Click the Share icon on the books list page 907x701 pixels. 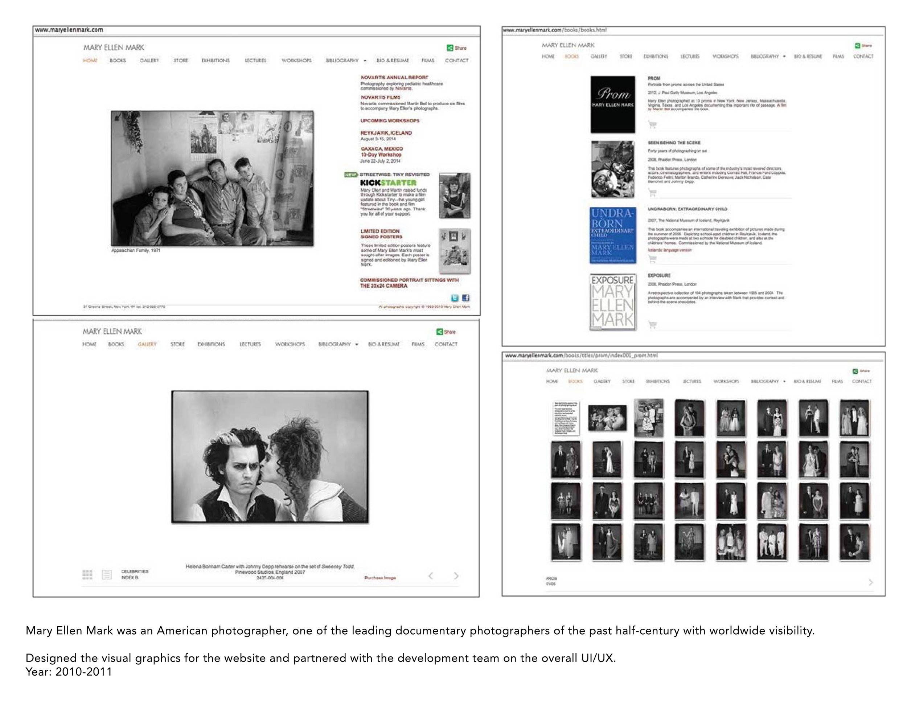coord(858,46)
